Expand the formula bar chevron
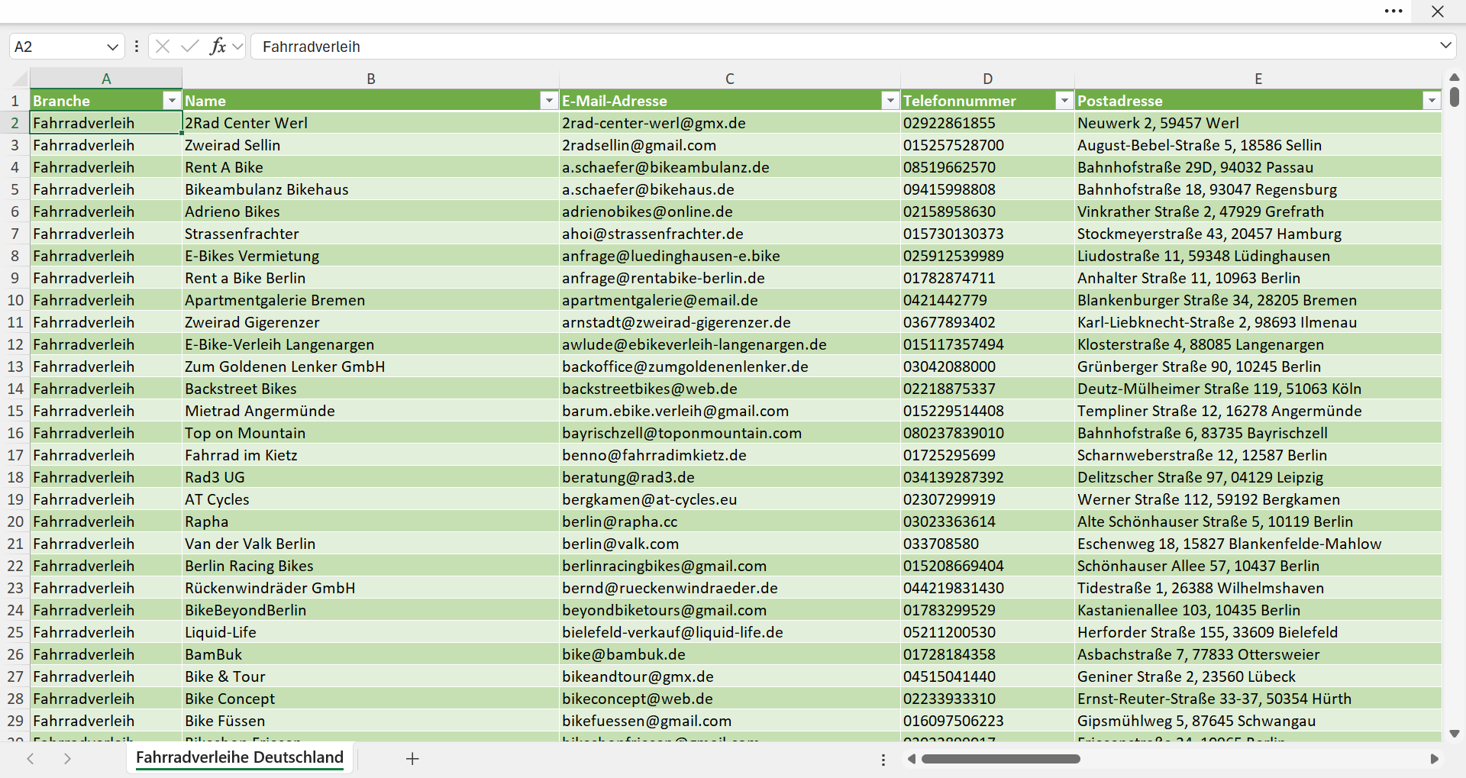Screen dimensions: 1466x778 (1445, 45)
